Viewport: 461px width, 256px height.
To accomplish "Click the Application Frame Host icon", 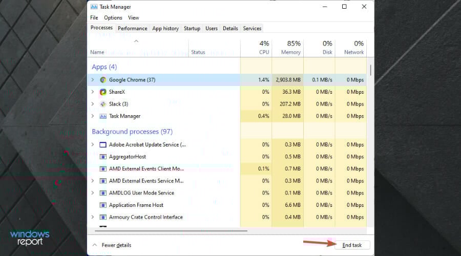I will click(103, 205).
